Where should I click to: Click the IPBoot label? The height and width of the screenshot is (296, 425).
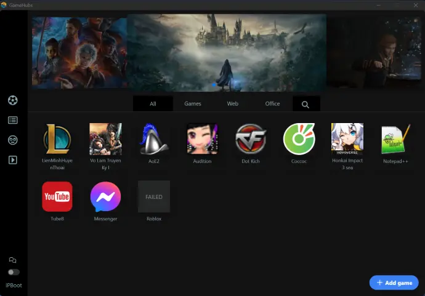coord(14,285)
